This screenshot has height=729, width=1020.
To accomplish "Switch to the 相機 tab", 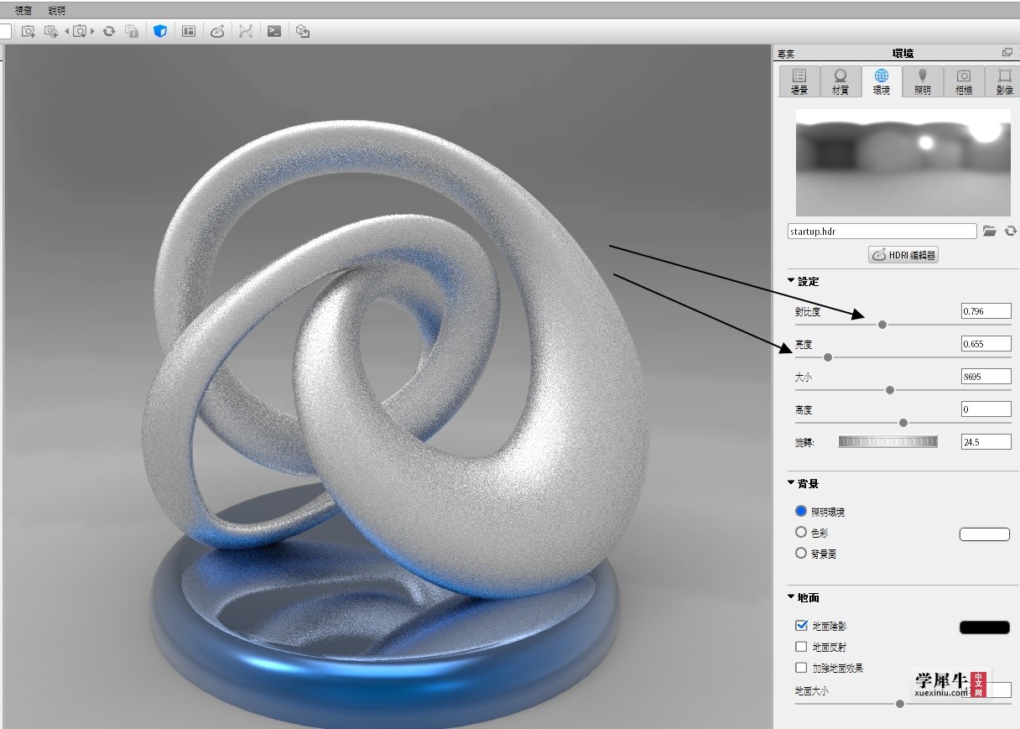I will click(964, 81).
